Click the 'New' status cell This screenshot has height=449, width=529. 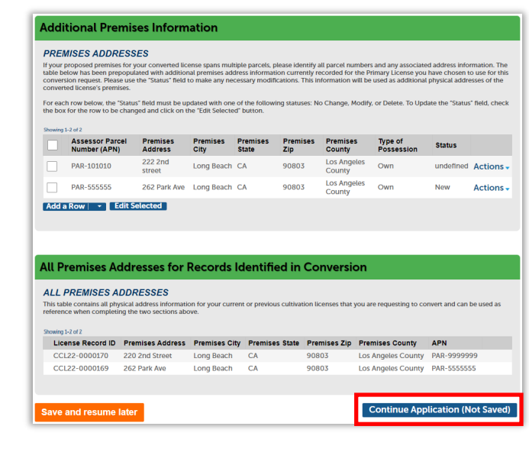click(x=442, y=187)
